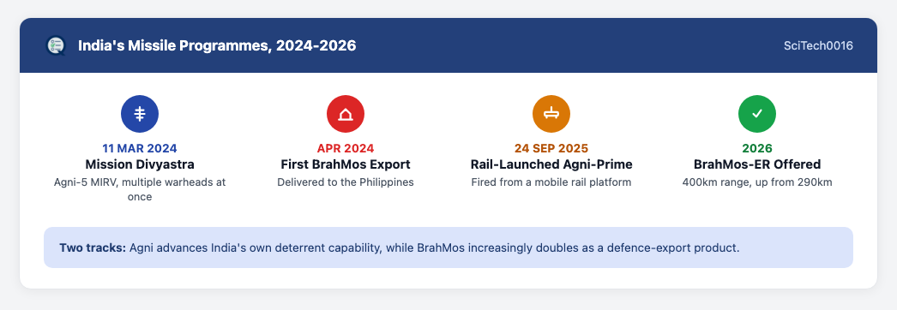897x310 pixels.
Task: Select the green 2026 date label
Action: (x=757, y=148)
